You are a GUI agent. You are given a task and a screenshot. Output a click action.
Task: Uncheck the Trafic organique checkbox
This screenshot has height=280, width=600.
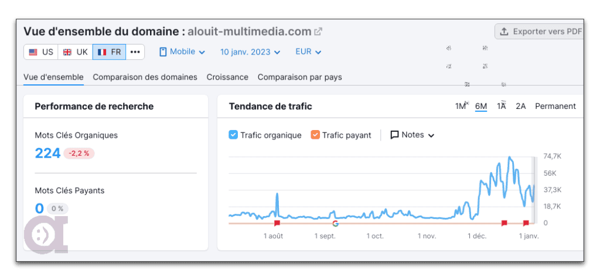click(x=233, y=135)
